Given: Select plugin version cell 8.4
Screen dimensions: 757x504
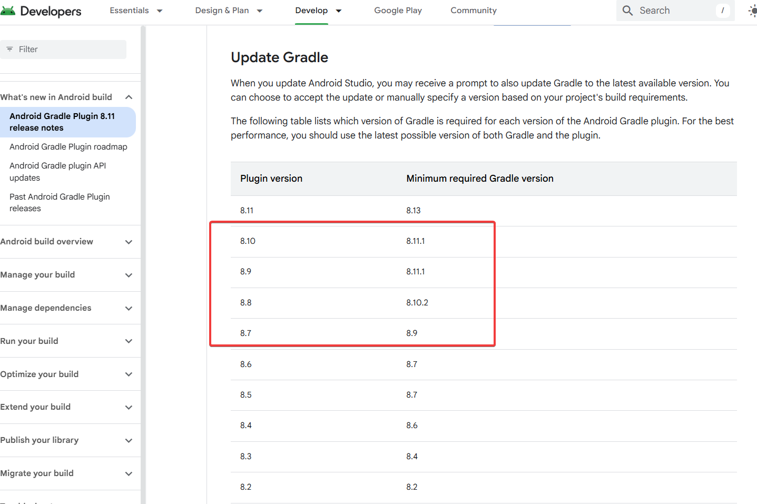Looking at the screenshot, I should (x=245, y=426).
